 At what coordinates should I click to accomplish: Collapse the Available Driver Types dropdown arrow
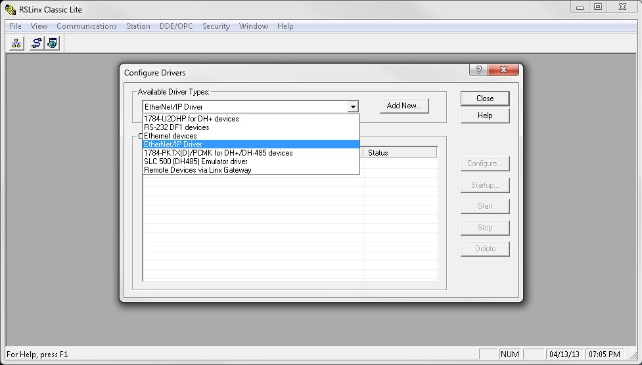(352, 107)
